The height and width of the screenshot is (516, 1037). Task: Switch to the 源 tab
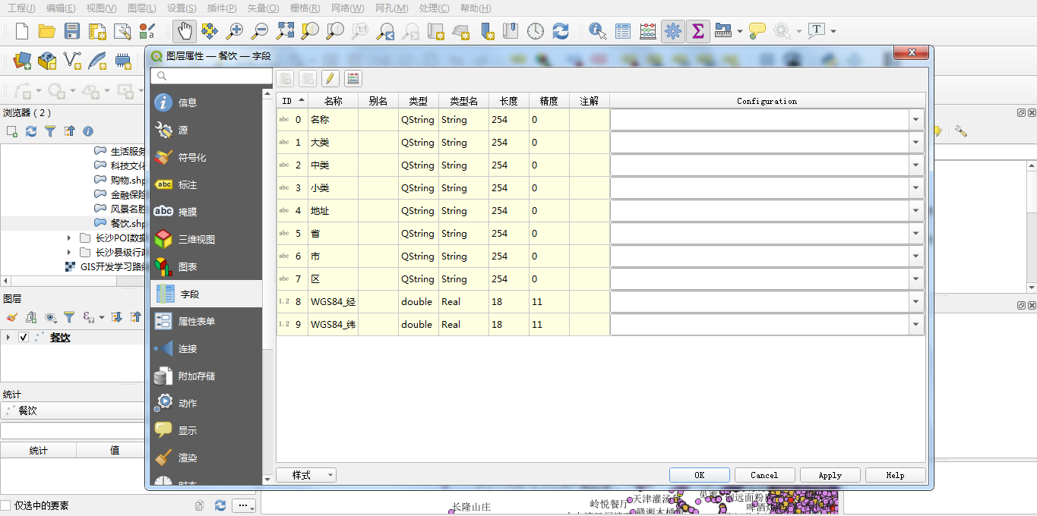point(206,130)
